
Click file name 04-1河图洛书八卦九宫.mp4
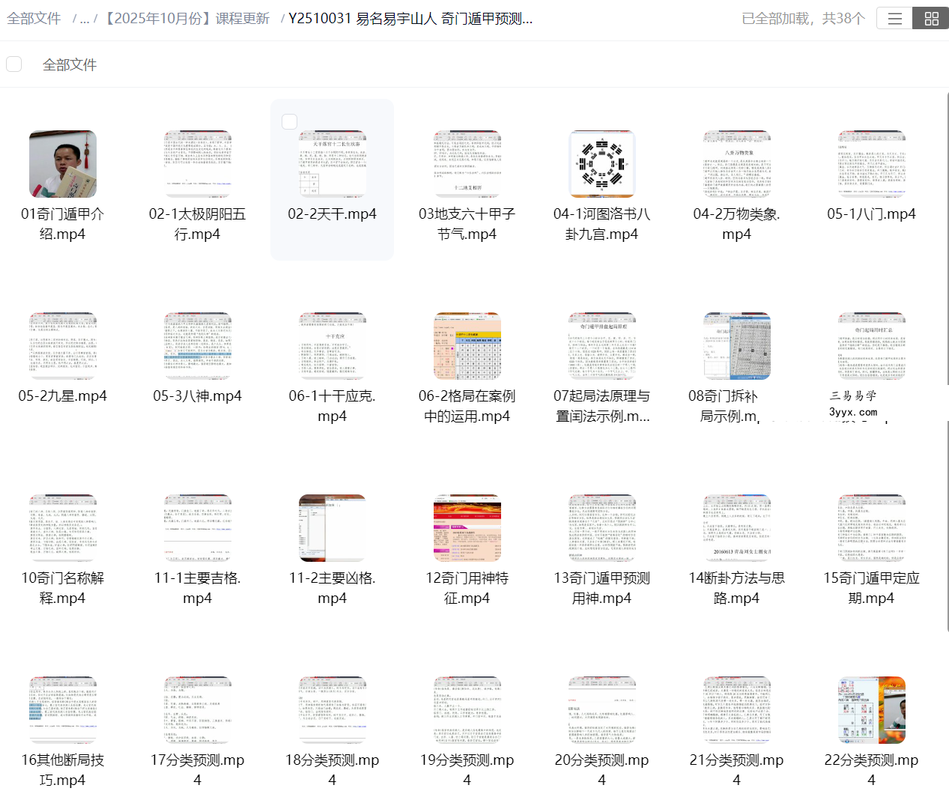click(602, 224)
